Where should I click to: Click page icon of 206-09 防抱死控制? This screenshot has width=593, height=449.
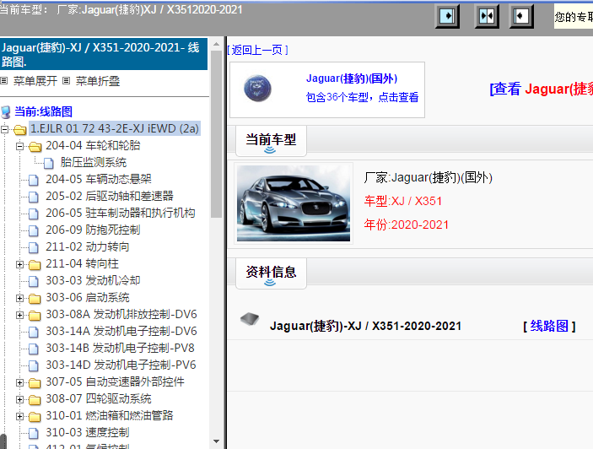click(x=34, y=230)
